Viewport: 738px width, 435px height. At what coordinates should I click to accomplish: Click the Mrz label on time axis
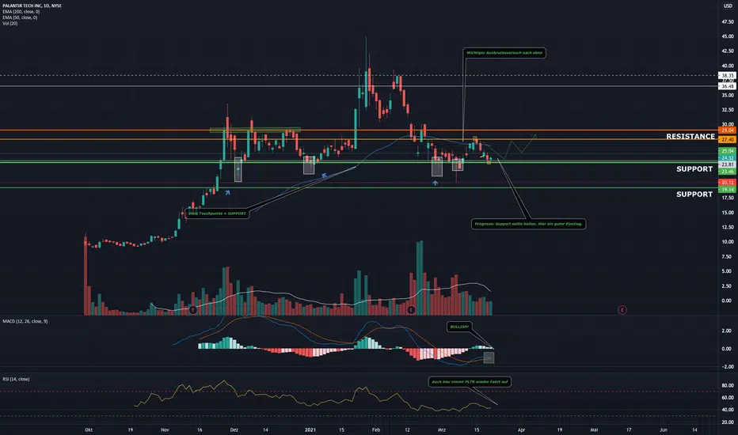(x=442, y=429)
